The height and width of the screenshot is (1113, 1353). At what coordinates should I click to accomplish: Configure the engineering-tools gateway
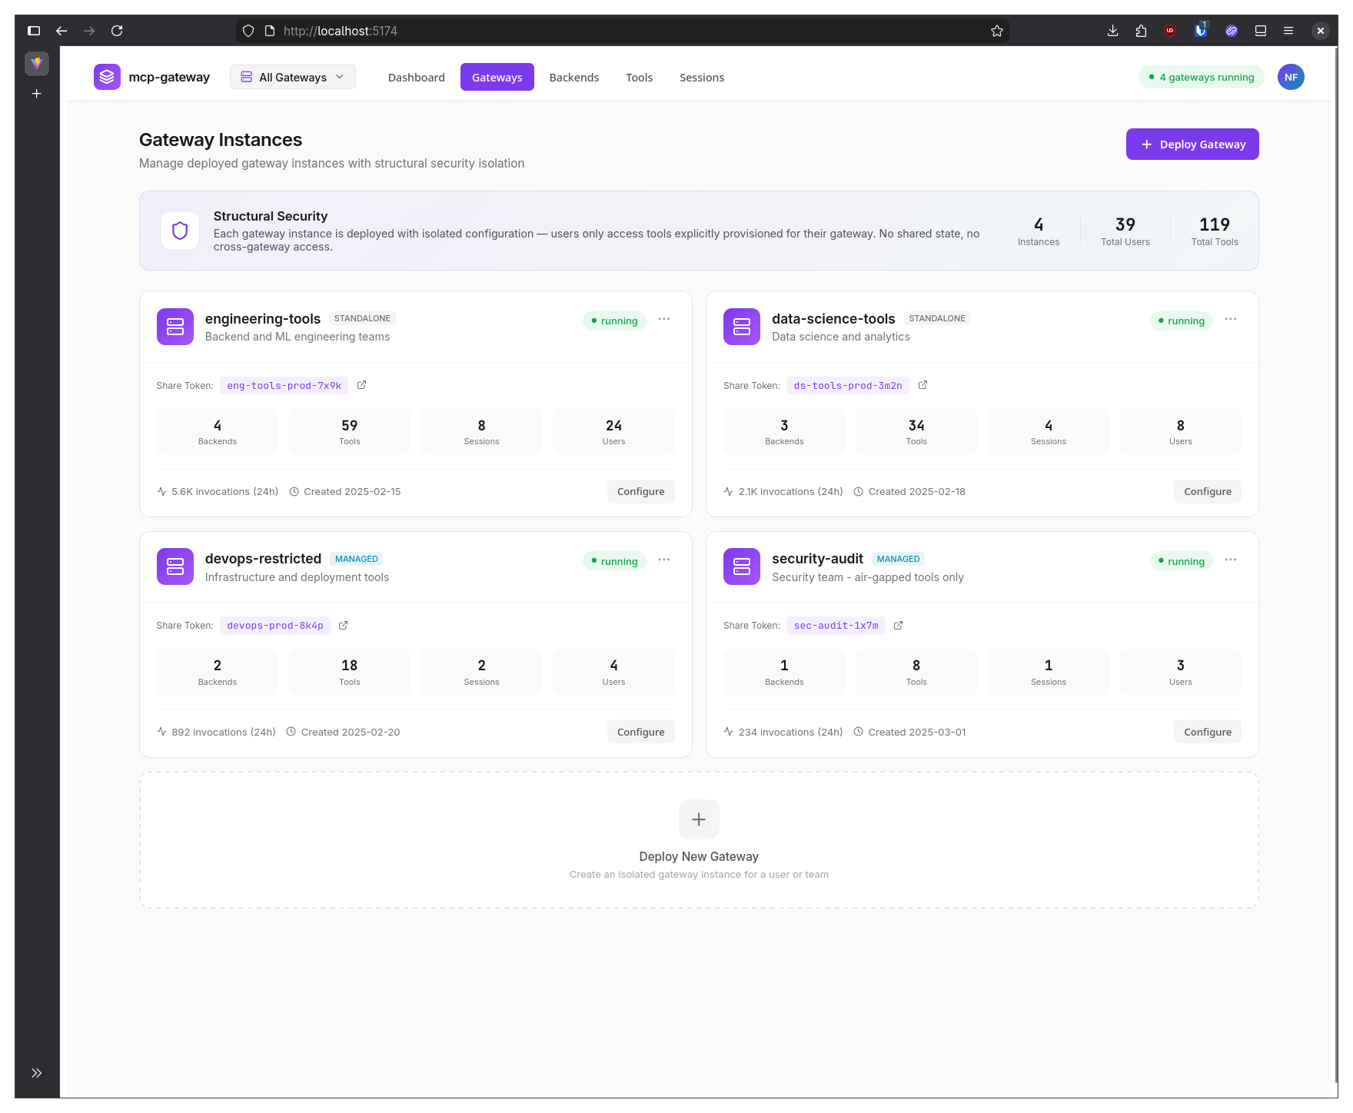click(640, 491)
